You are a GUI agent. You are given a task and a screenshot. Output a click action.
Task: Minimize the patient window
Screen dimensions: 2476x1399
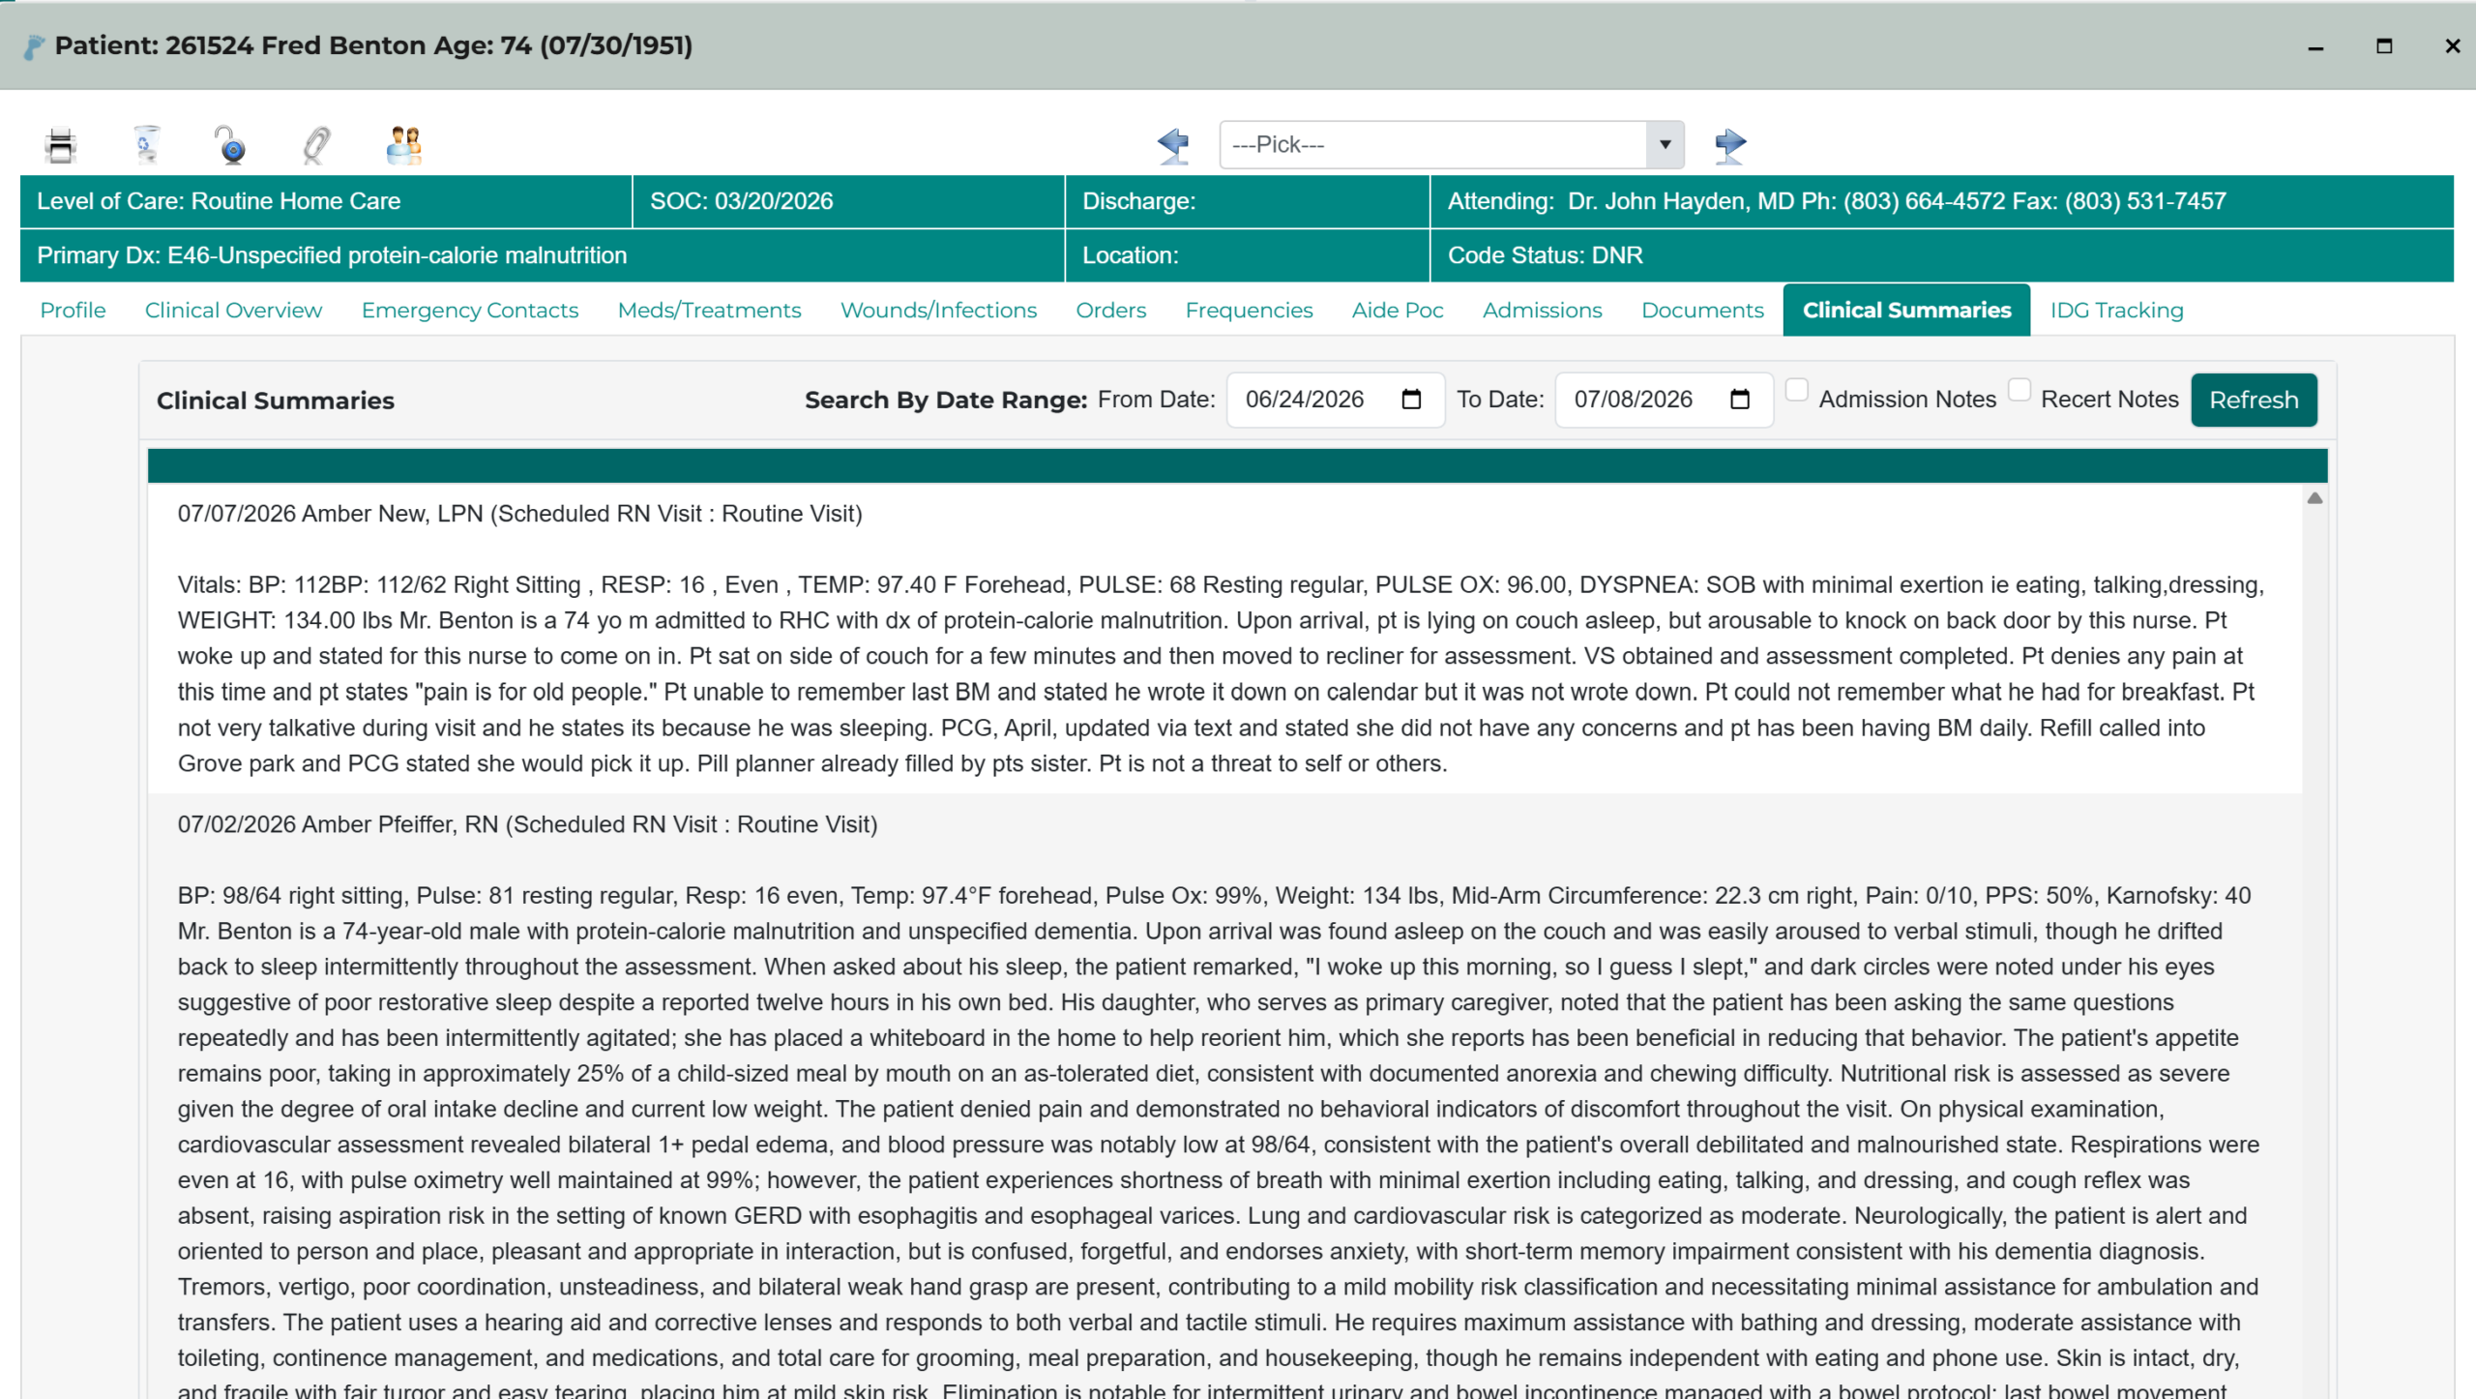click(2315, 46)
